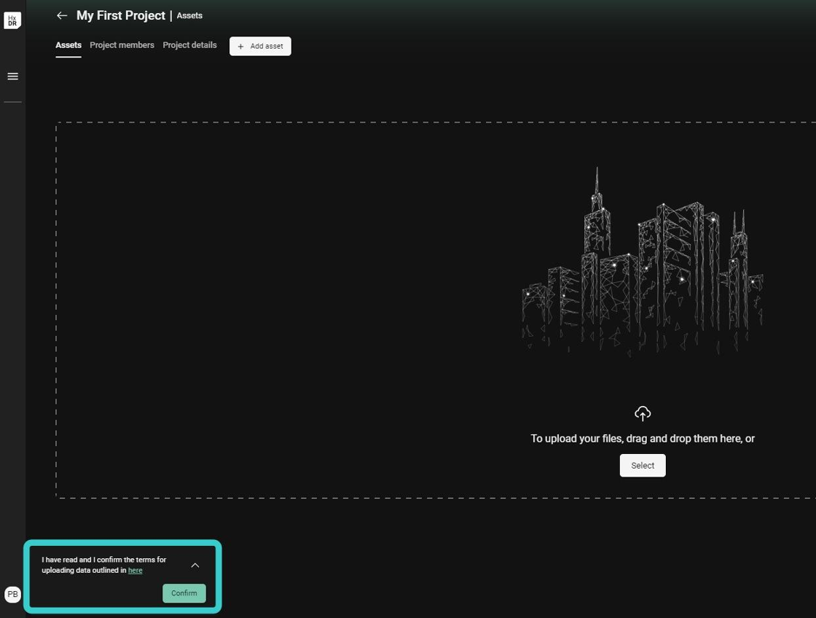Click the HxDR logo in the sidebar

coord(12,20)
